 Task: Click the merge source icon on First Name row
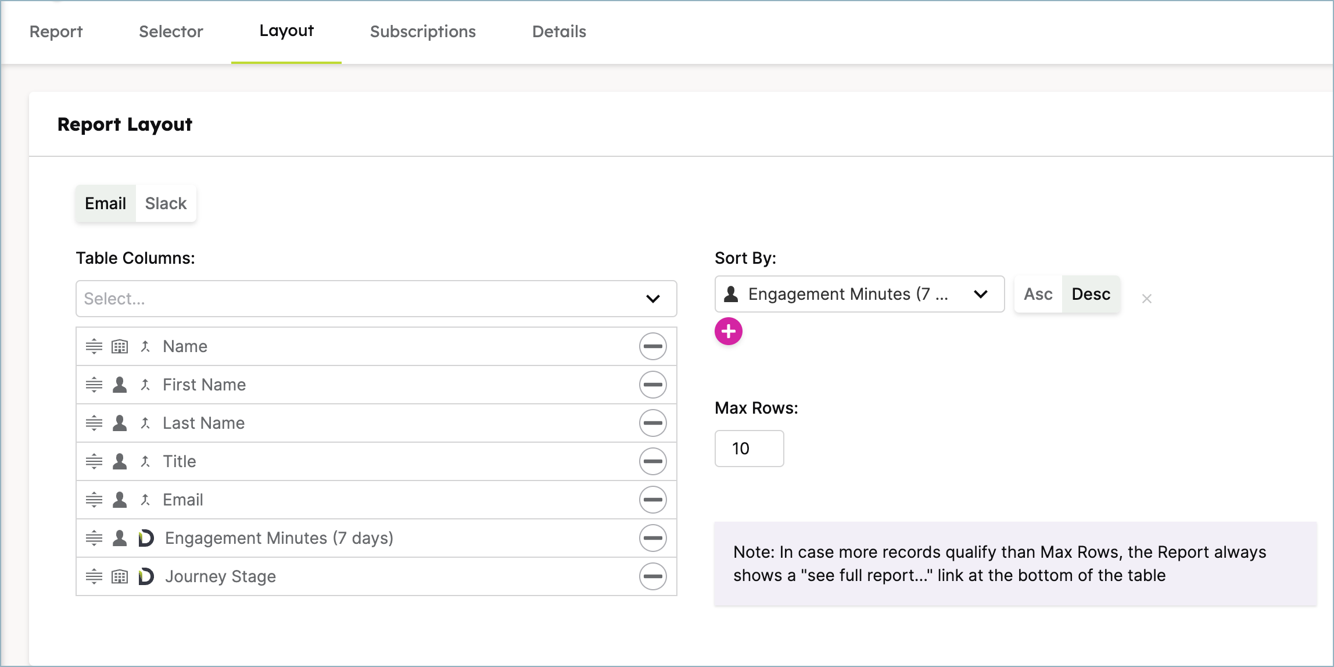(x=145, y=385)
